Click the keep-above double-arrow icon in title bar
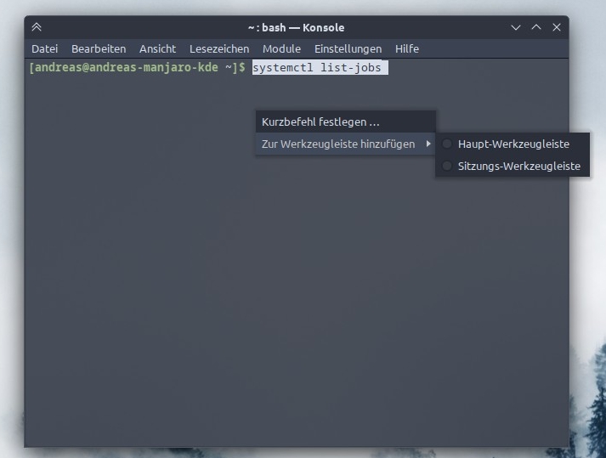The image size is (606, 458). point(37,27)
